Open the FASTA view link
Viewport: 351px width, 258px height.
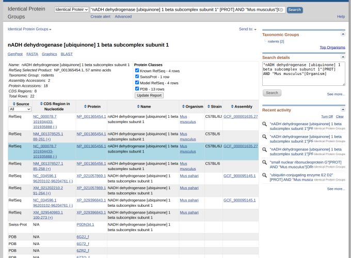click(x=32, y=54)
